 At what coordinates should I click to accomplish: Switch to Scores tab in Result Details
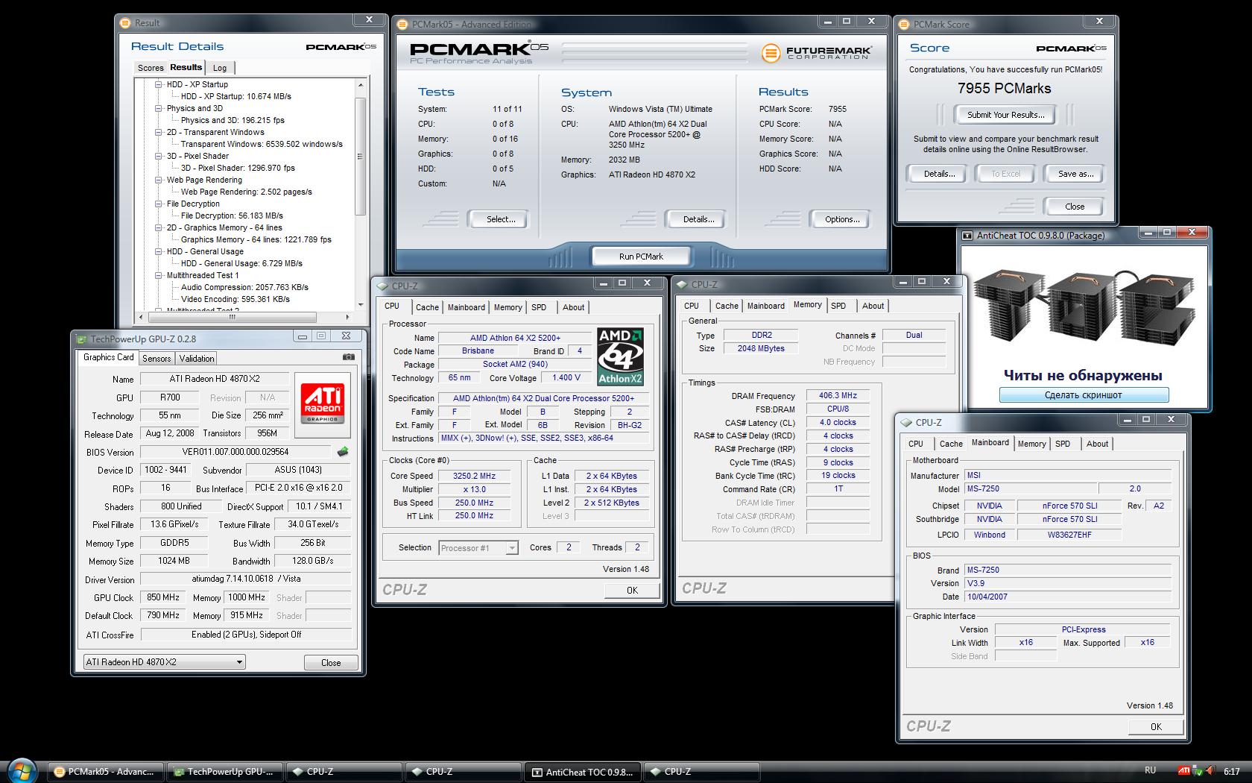tap(151, 68)
